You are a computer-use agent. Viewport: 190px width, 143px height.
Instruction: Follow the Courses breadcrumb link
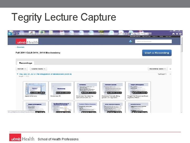click(21, 47)
